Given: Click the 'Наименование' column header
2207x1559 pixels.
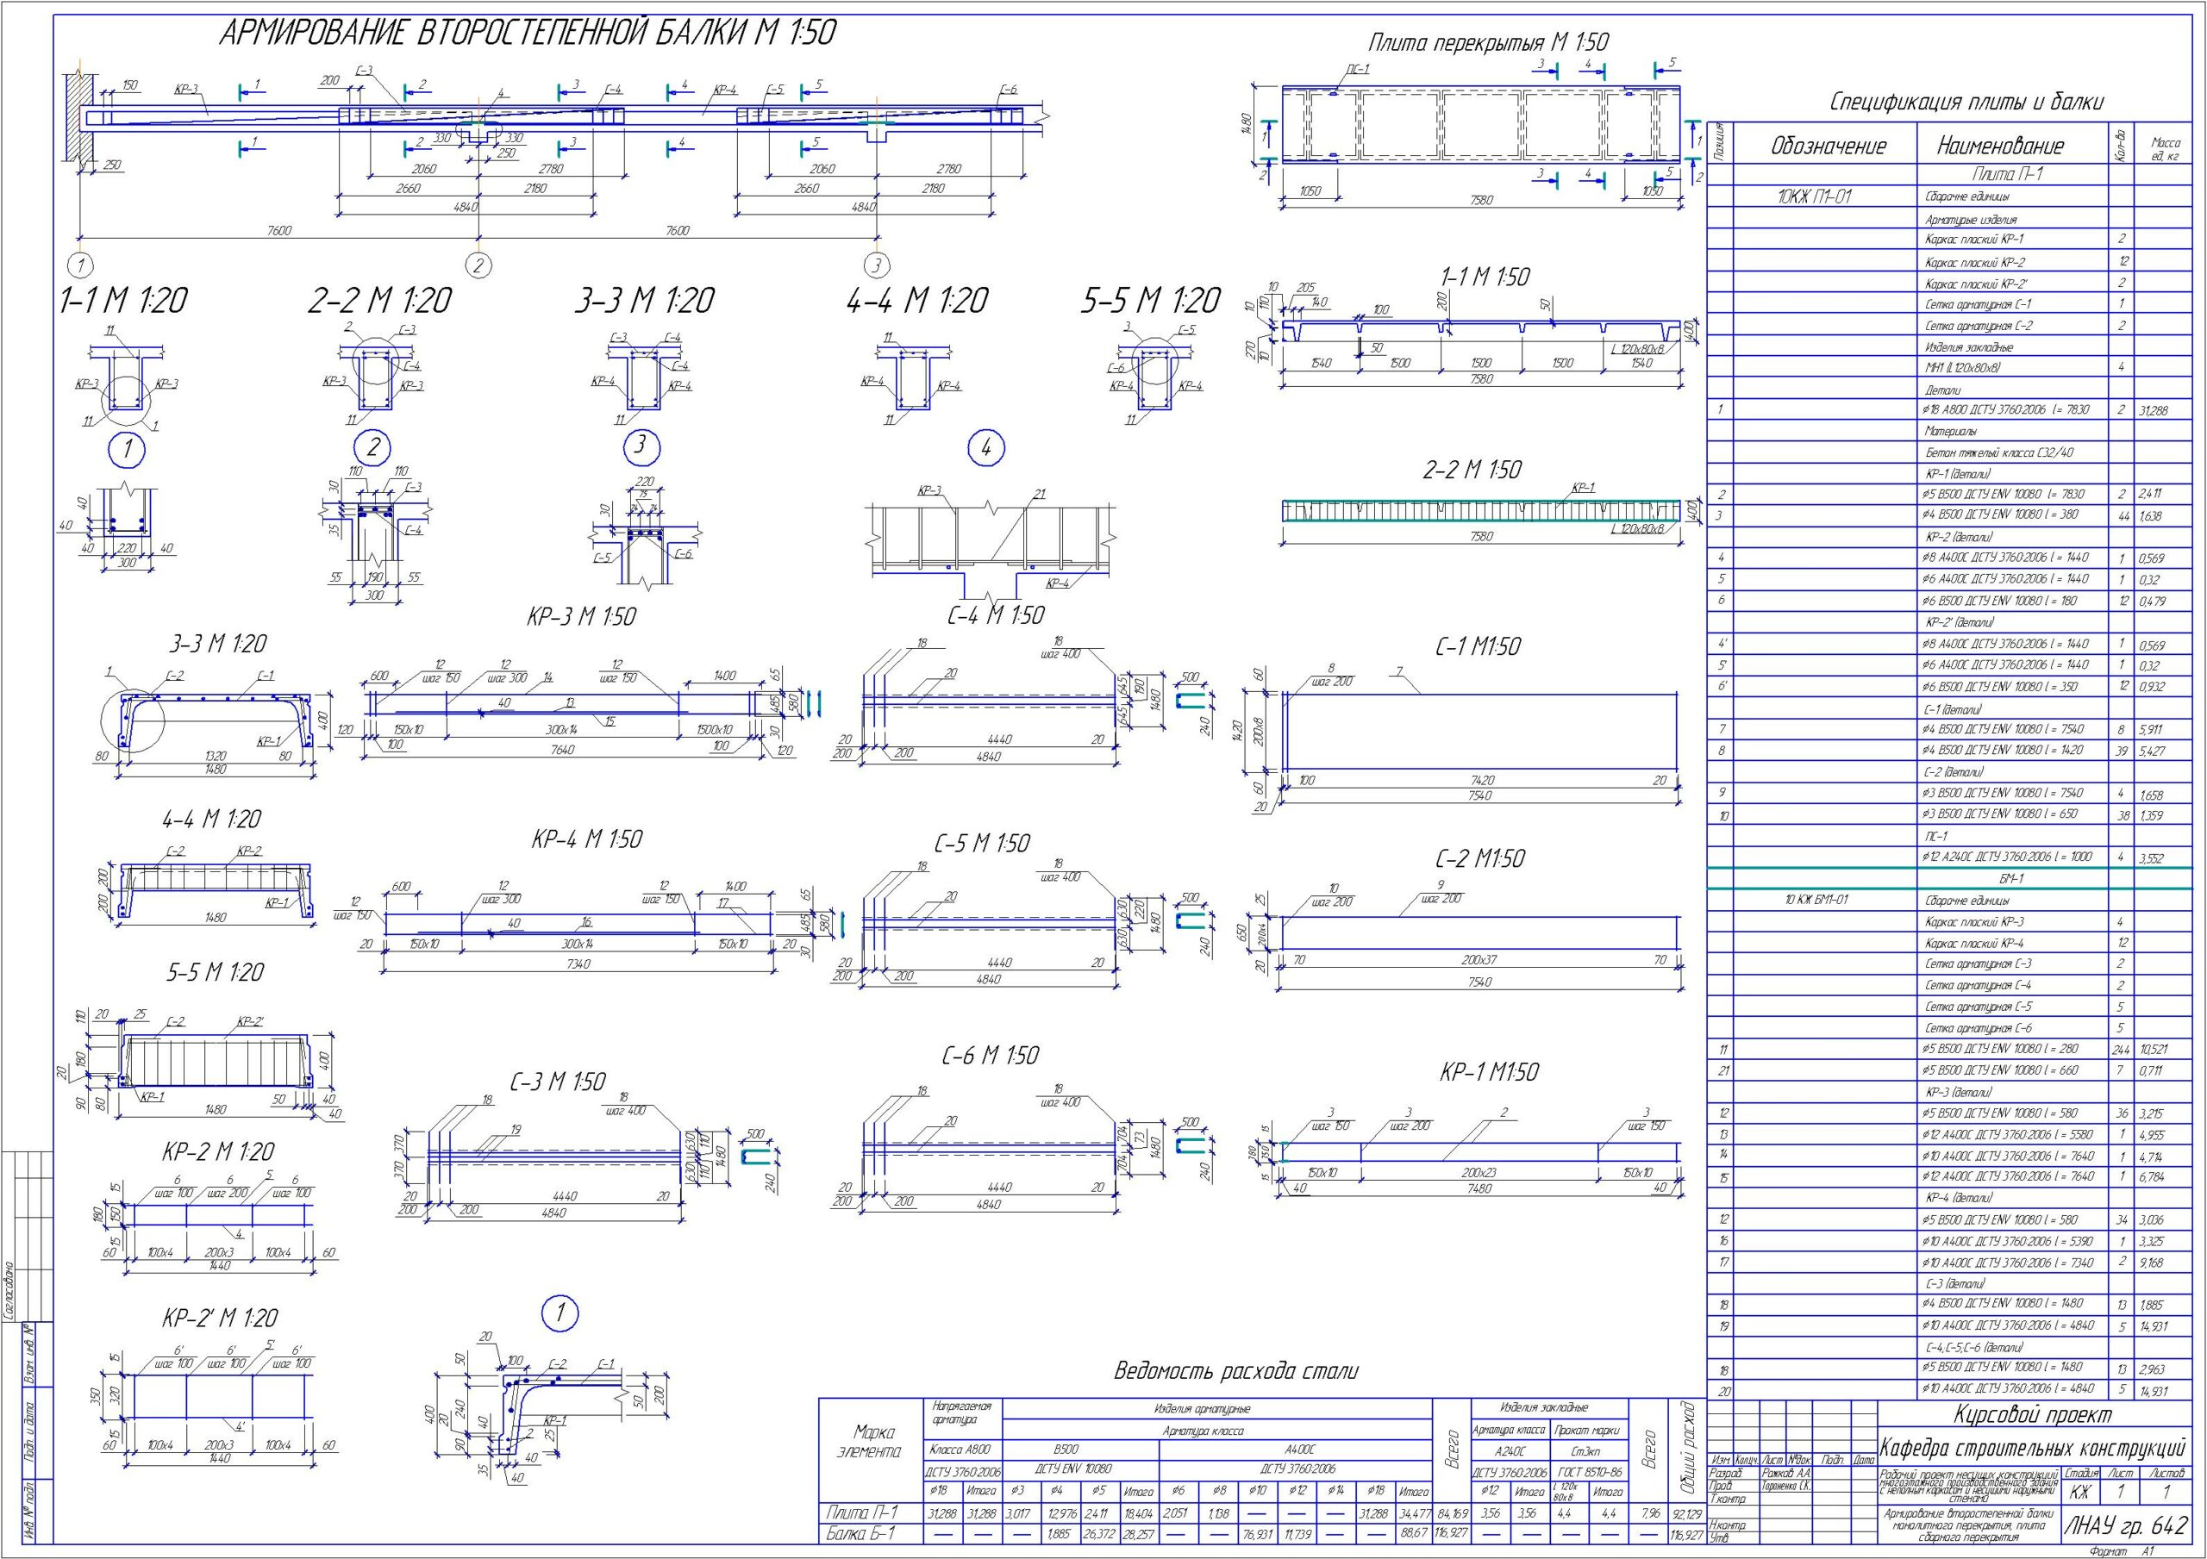Looking at the screenshot, I should 2000,147.
